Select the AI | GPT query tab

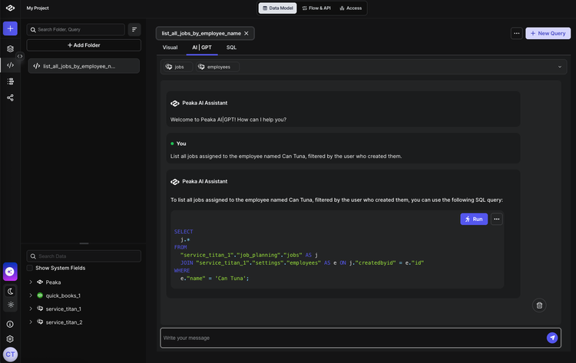(202, 48)
